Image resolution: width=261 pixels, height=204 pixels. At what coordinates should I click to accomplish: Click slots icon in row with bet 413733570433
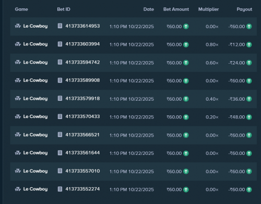(18, 116)
